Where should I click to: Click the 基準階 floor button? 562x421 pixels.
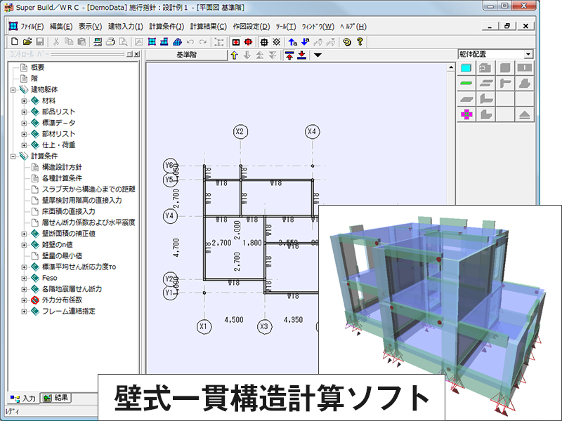point(187,55)
